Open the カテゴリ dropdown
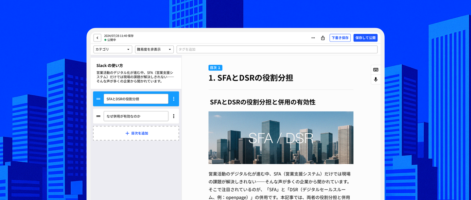 pyautogui.click(x=113, y=49)
